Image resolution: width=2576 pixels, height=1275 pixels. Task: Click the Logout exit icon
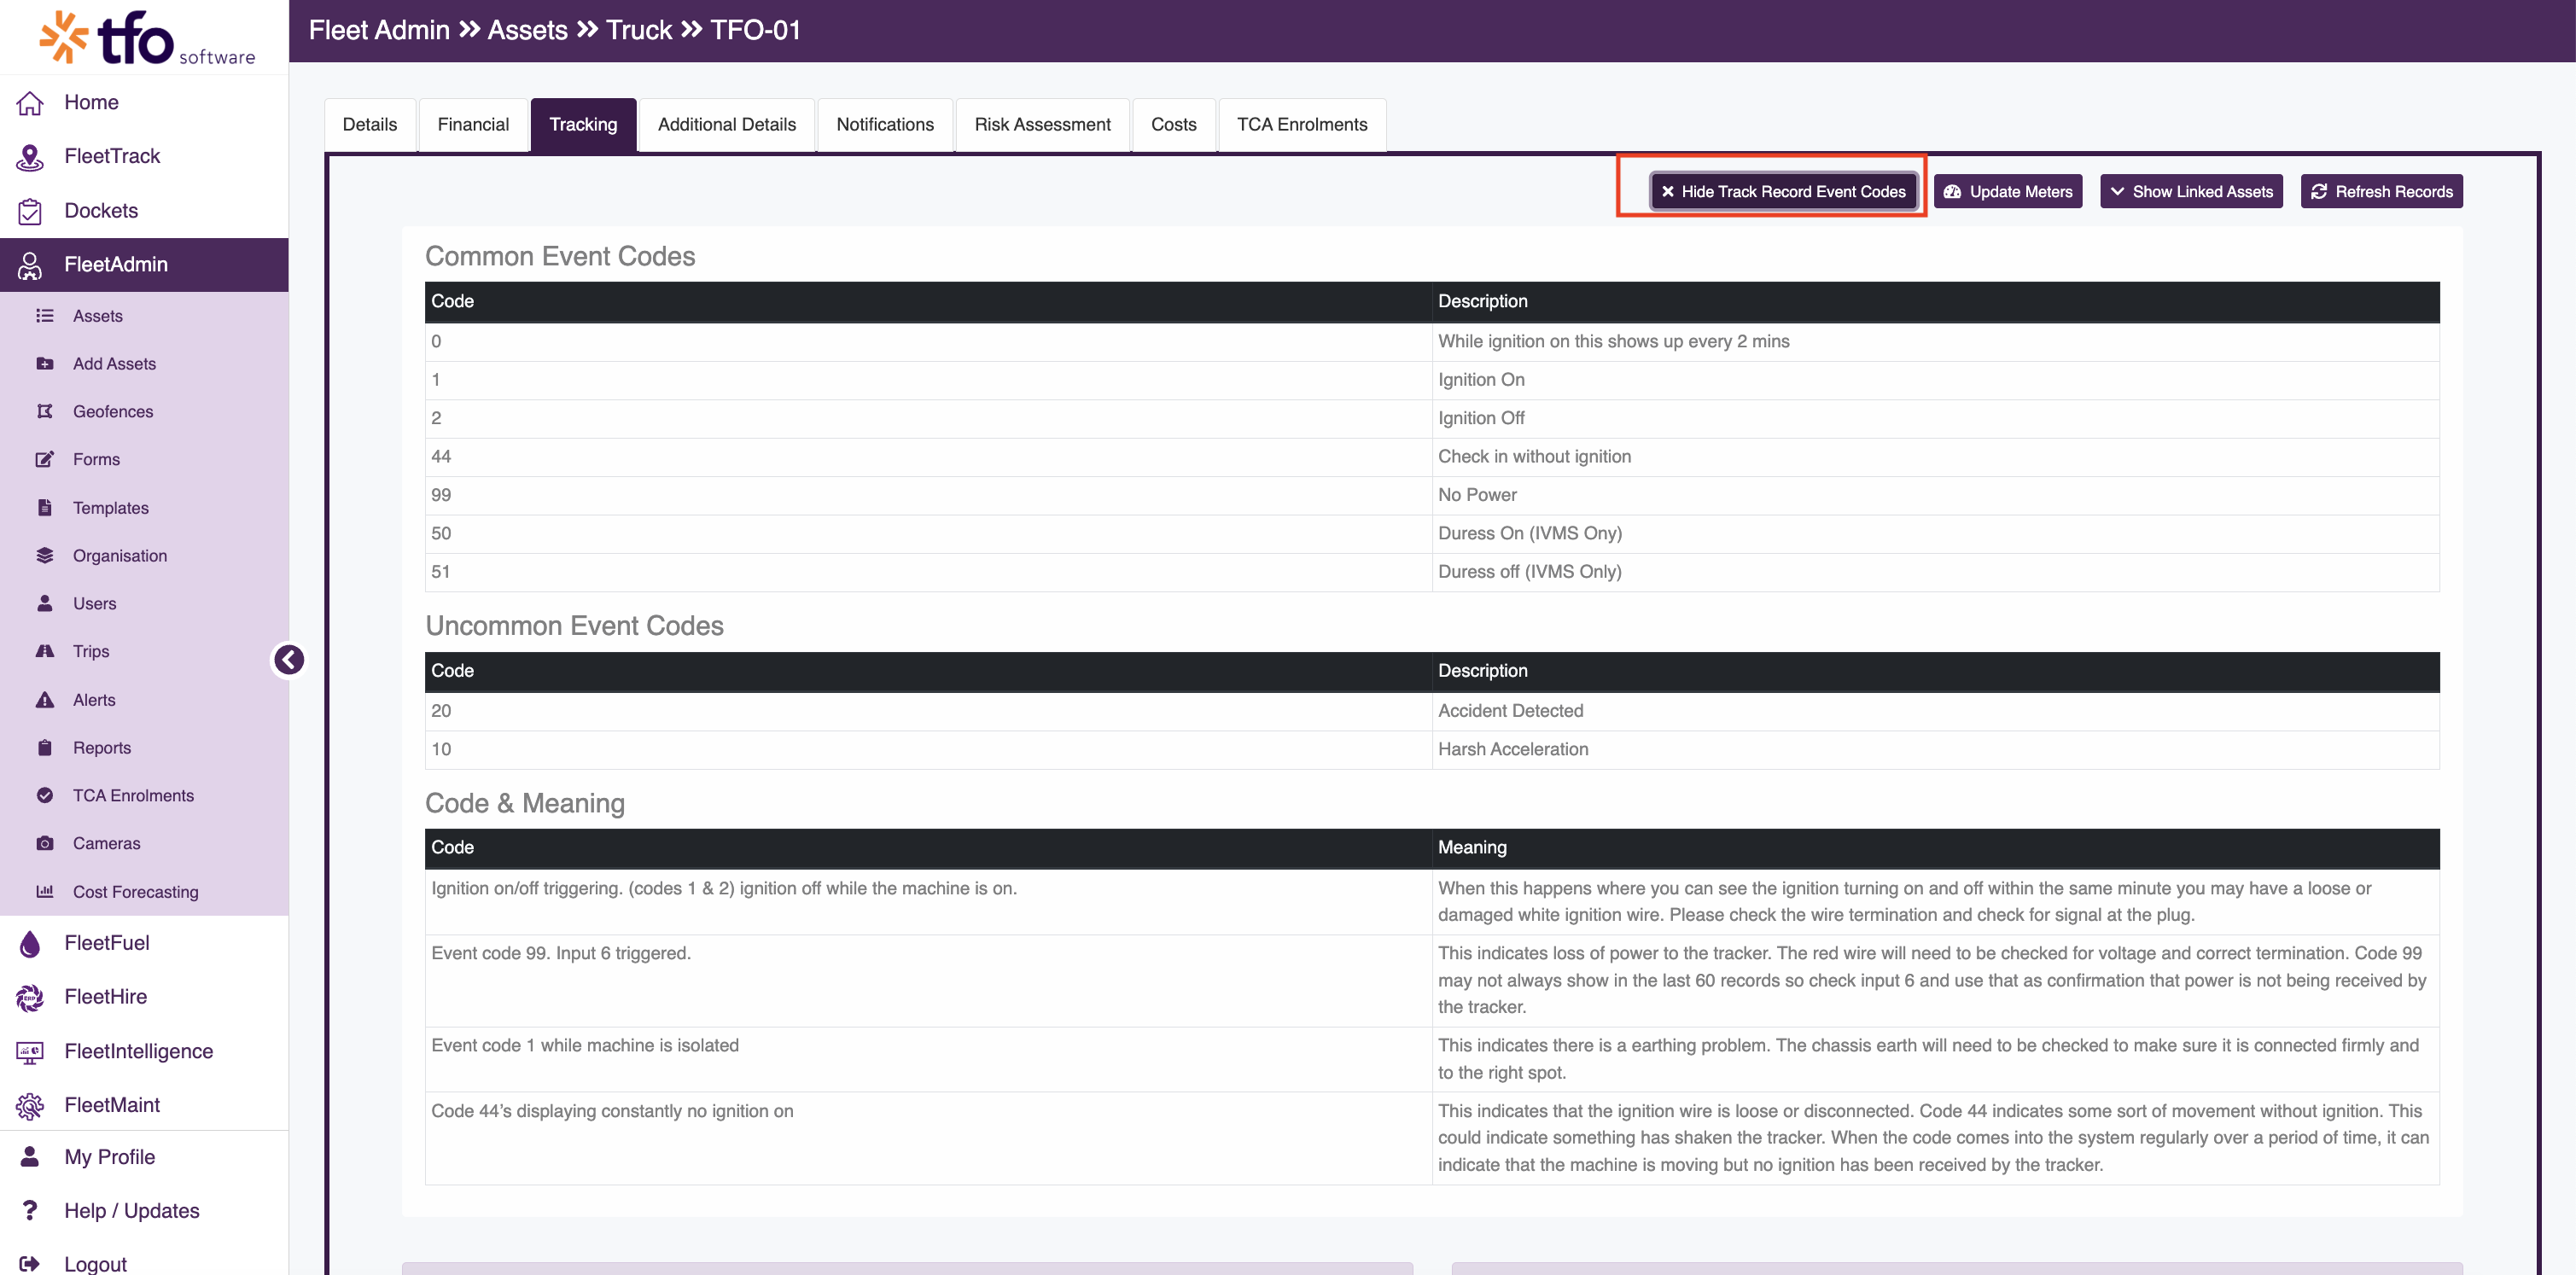[x=30, y=1264]
